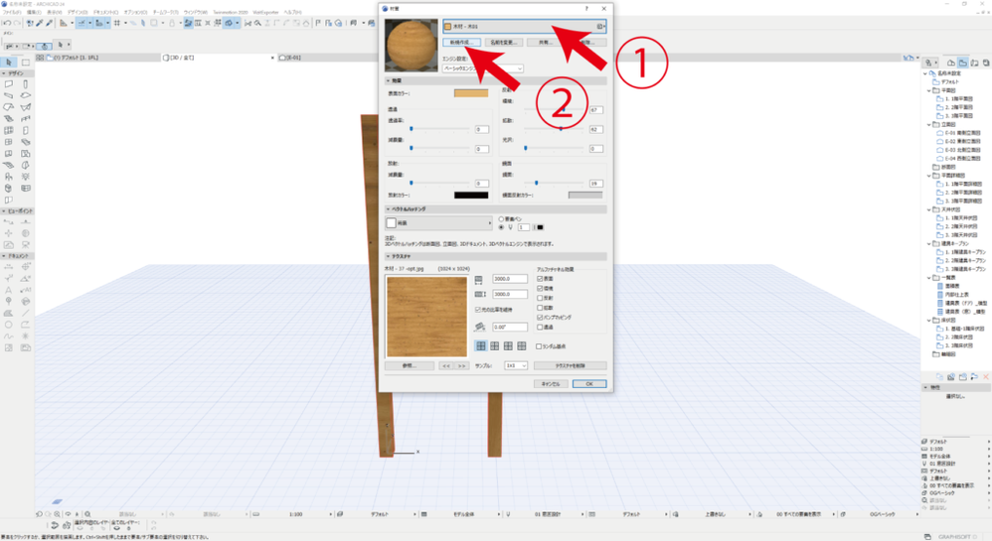Click the キャンセル button
992x541 pixels.
coord(551,383)
